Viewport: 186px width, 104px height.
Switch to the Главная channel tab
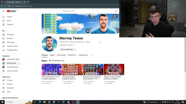pyautogui.click(x=44, y=55)
